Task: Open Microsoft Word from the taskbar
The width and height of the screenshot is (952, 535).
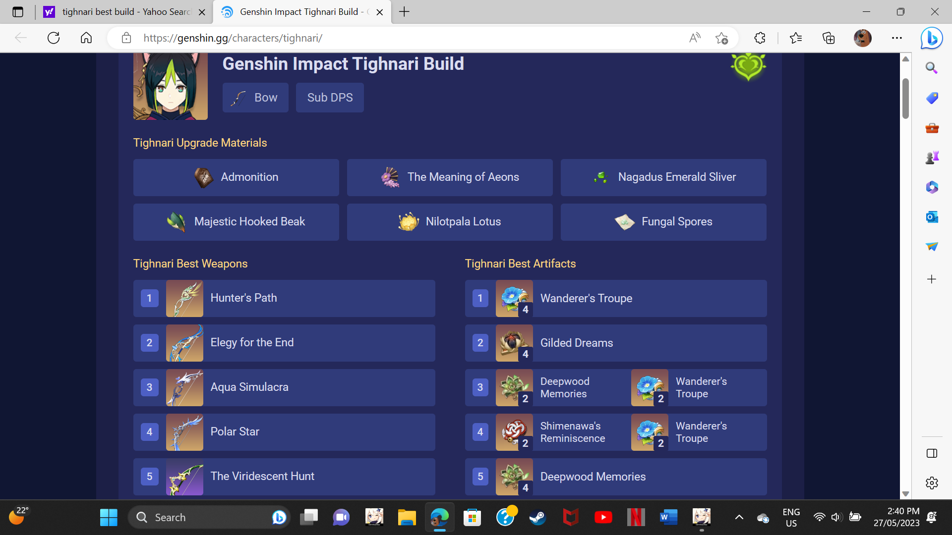Action: pos(669,517)
